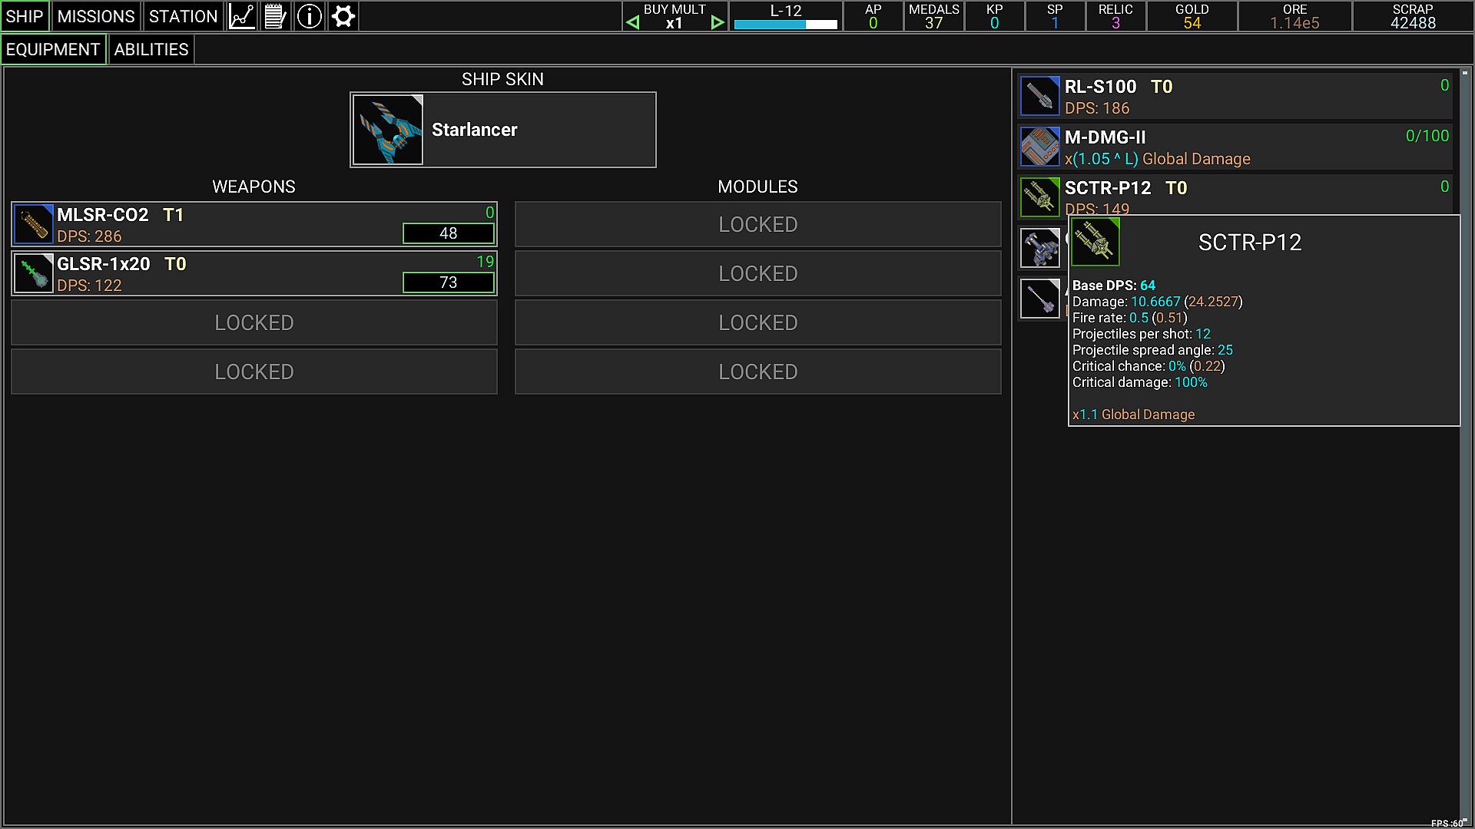
Task: Click the GLSR-1x20 weapon icon
Action: pyautogui.click(x=33, y=273)
